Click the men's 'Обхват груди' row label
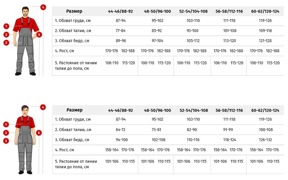The image size is (288, 180). point(73,21)
